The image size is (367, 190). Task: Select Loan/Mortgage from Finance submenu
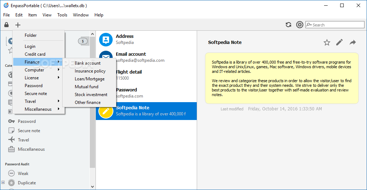coord(89,79)
